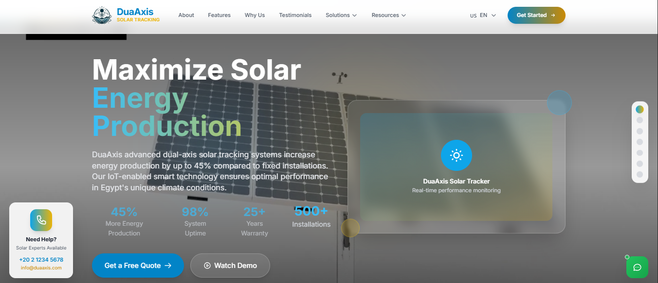
Task: Expand the Solutions menu
Action: (x=341, y=15)
